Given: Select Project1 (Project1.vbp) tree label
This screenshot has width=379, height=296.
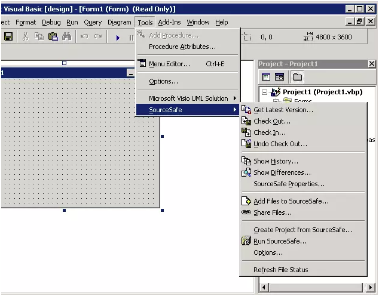Looking at the screenshot, I should pyautogui.click(x=322, y=92).
